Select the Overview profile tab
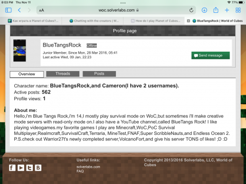Image resolution: width=246 pixels, height=184 pixels. [x=27, y=74]
